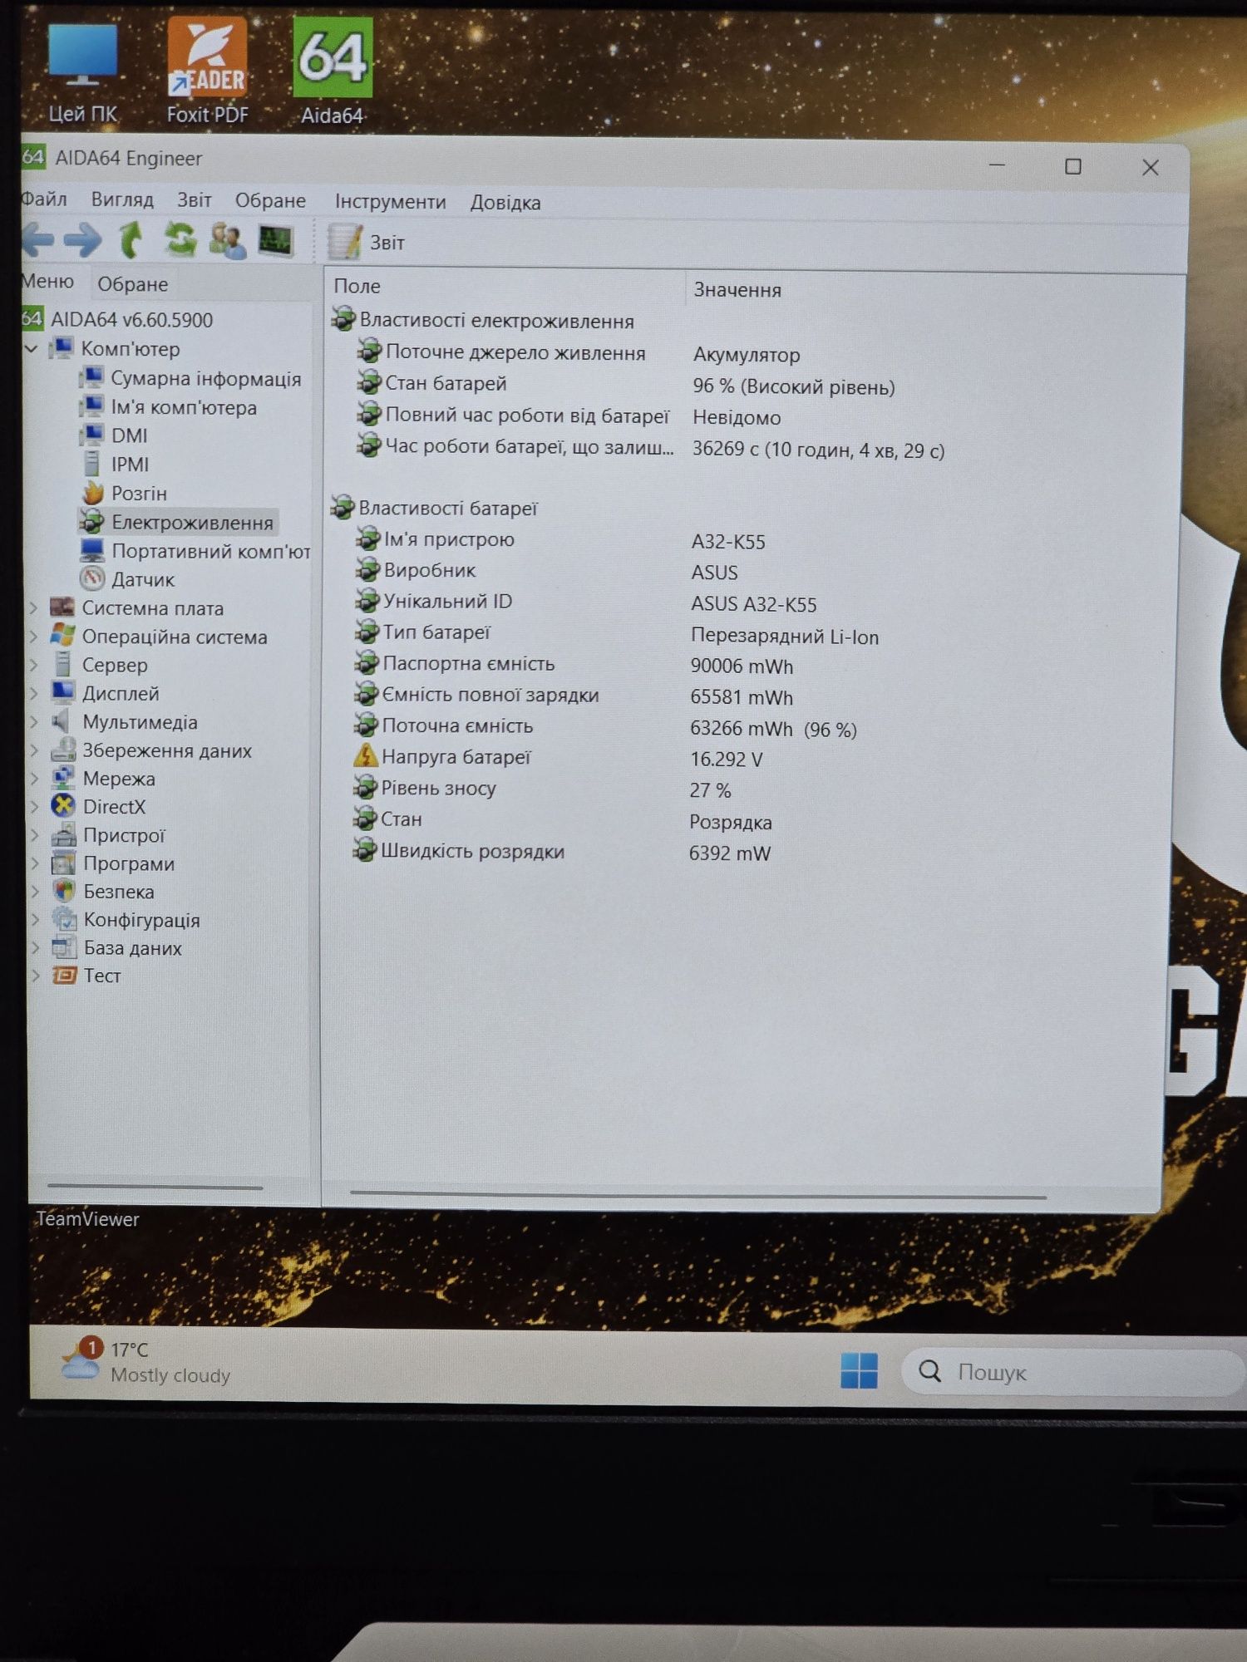
Task: Click the tree panel horizontal scrollbar
Action: pos(155,1187)
